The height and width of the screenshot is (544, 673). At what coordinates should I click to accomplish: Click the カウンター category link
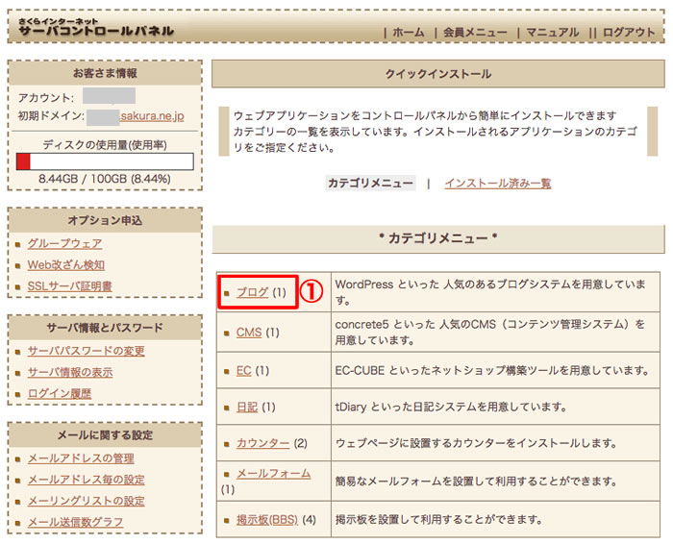[262, 443]
